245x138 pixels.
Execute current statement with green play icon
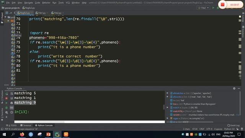click(x=7, y=103)
